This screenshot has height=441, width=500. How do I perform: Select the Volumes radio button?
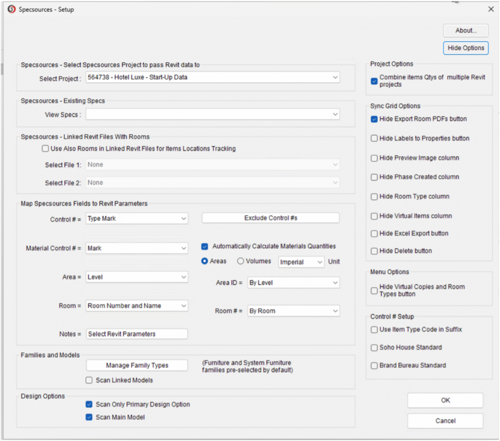click(240, 261)
